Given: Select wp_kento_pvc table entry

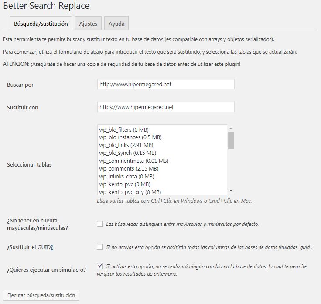Looking at the screenshot, I should pyautogui.click(x=124, y=184).
